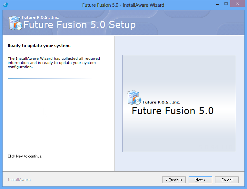The image size is (247, 189).
Task: Click the software box icon in the splash image
Action: tap(134, 97)
